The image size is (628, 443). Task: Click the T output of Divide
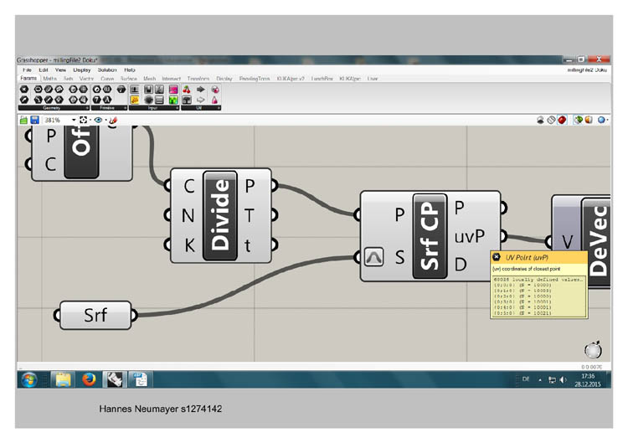[250, 215]
